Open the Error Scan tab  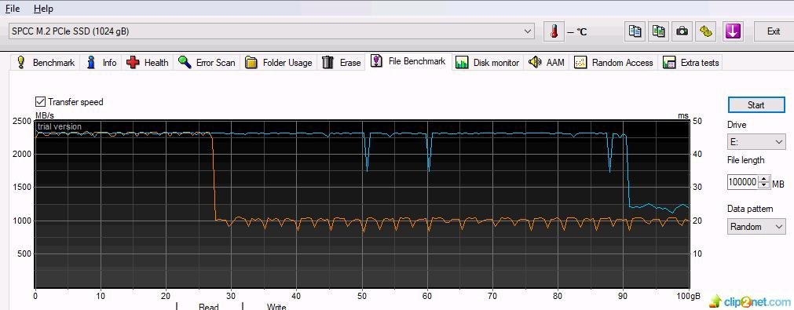pos(207,63)
